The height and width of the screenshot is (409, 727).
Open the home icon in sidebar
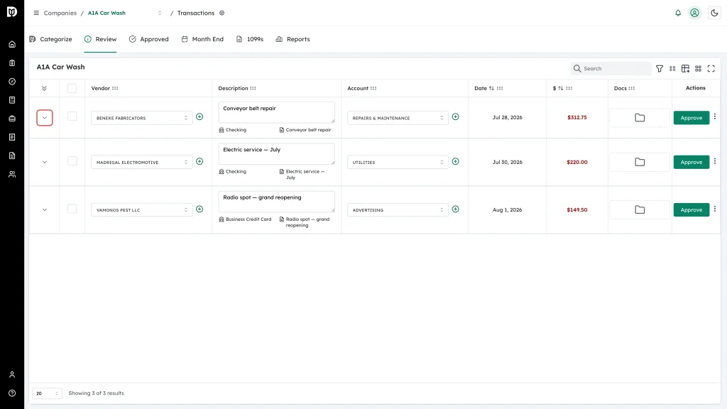(12, 45)
